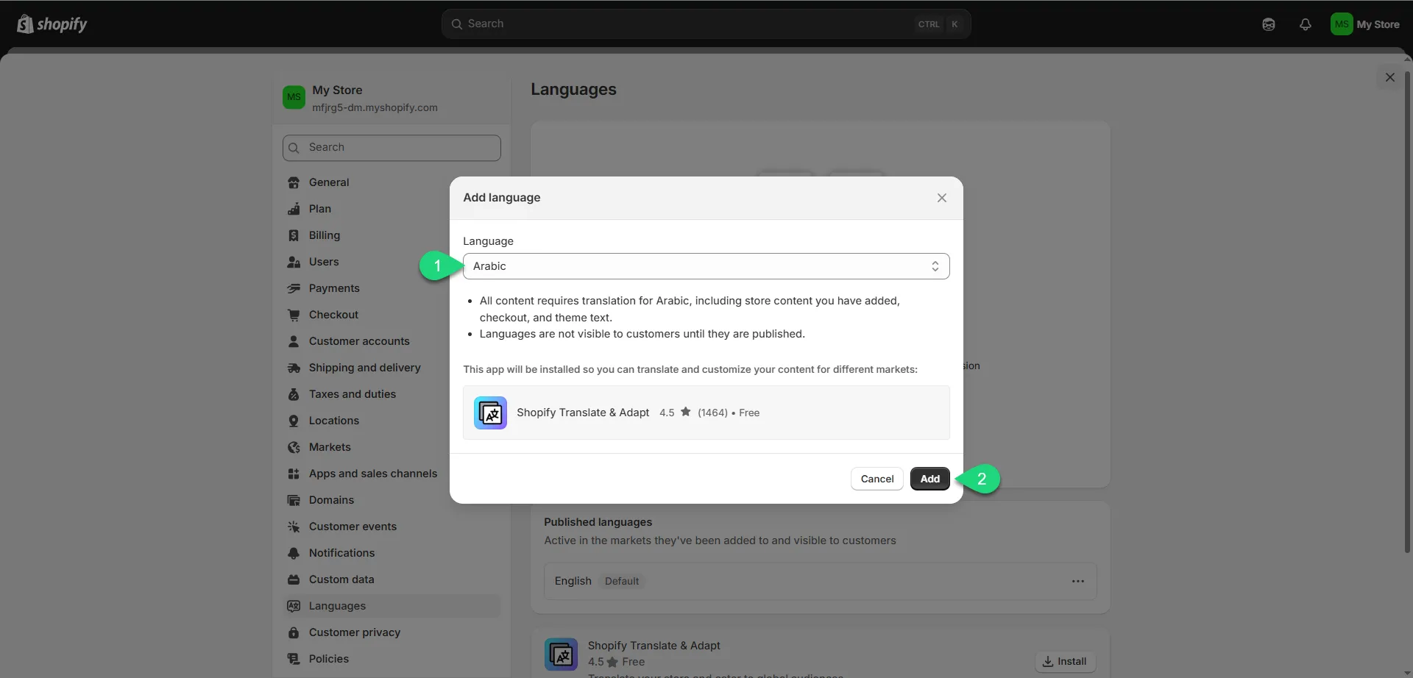Focus the top Search bar

(705, 24)
